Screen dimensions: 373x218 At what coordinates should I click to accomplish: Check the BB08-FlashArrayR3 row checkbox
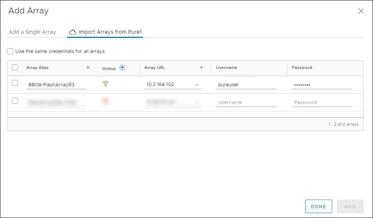(x=15, y=83)
